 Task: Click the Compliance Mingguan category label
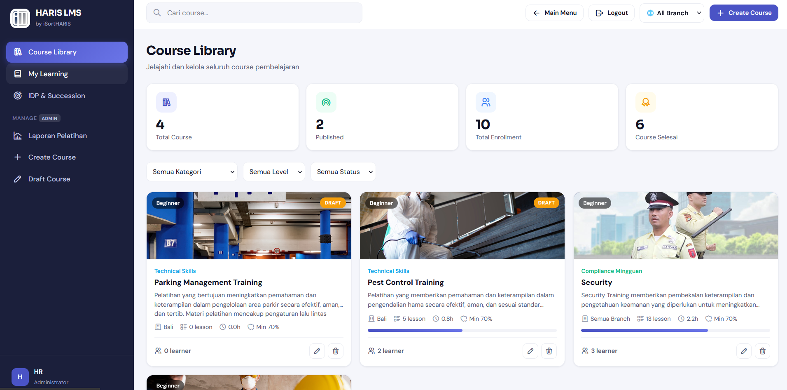pyautogui.click(x=612, y=271)
